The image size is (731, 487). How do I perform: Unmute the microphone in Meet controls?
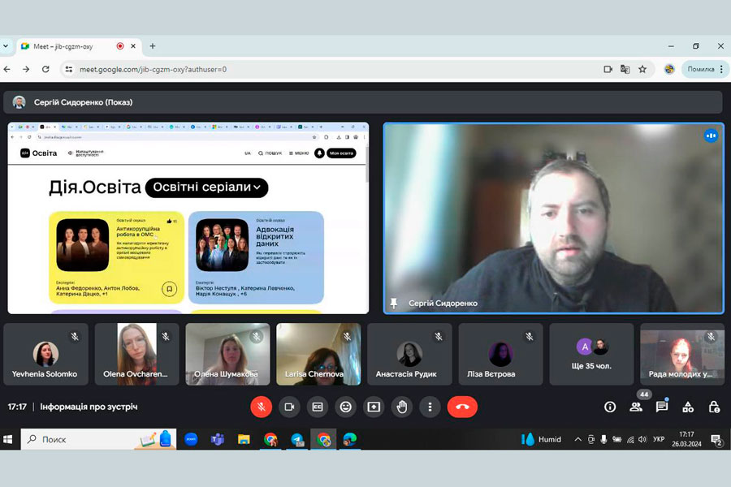(x=261, y=407)
